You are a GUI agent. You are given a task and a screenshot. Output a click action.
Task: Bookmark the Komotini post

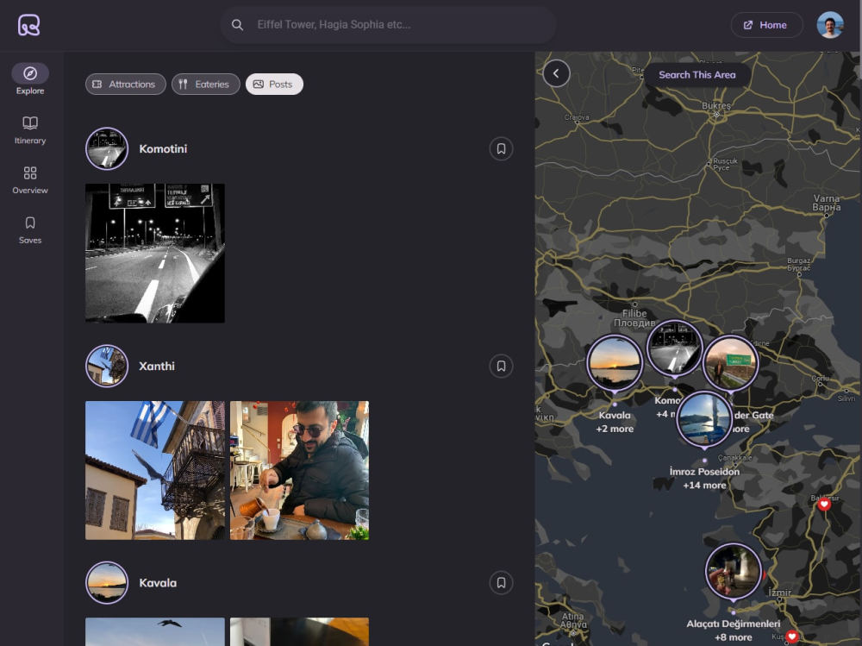pos(501,148)
